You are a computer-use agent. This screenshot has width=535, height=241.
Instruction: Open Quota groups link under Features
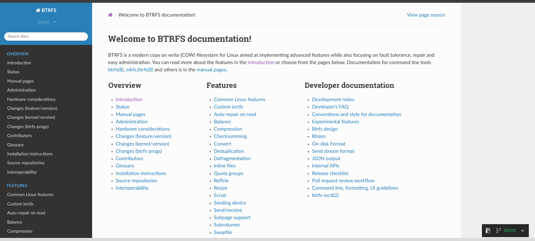[229, 174]
